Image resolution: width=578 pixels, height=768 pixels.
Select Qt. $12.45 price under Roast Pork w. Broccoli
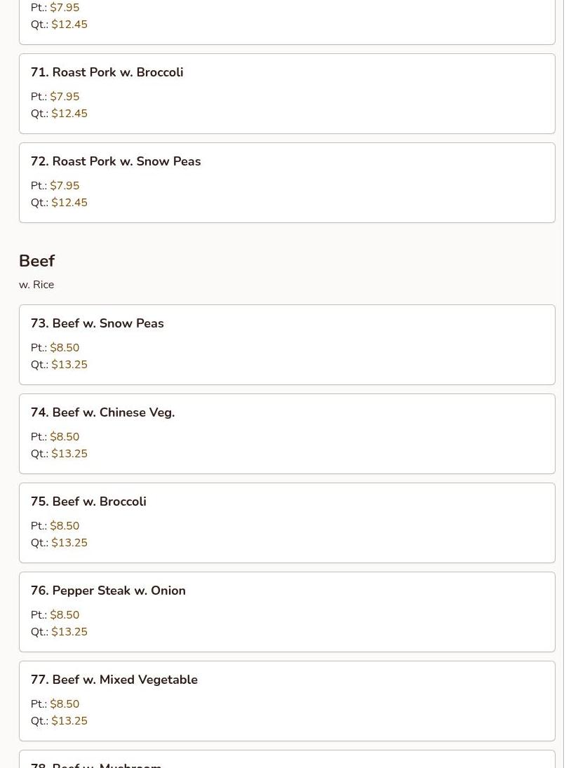[59, 113]
